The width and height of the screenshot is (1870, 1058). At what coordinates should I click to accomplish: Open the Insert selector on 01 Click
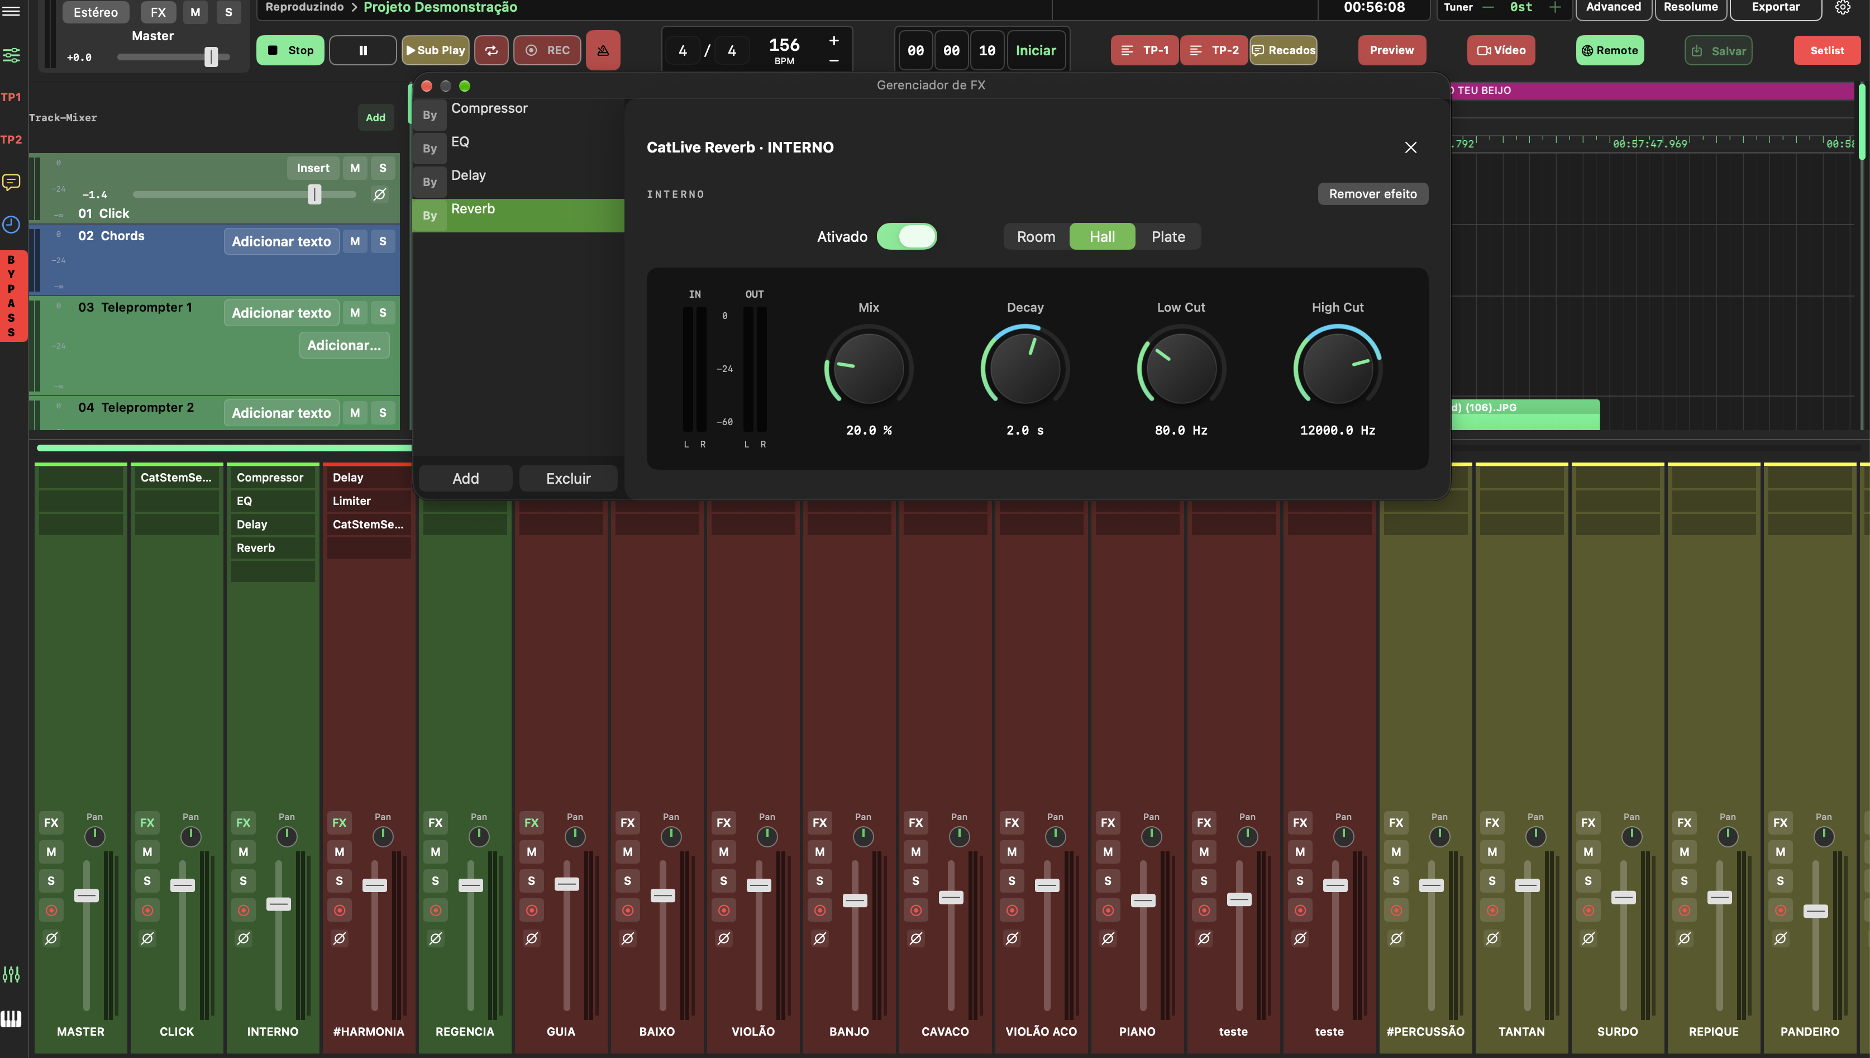point(312,168)
